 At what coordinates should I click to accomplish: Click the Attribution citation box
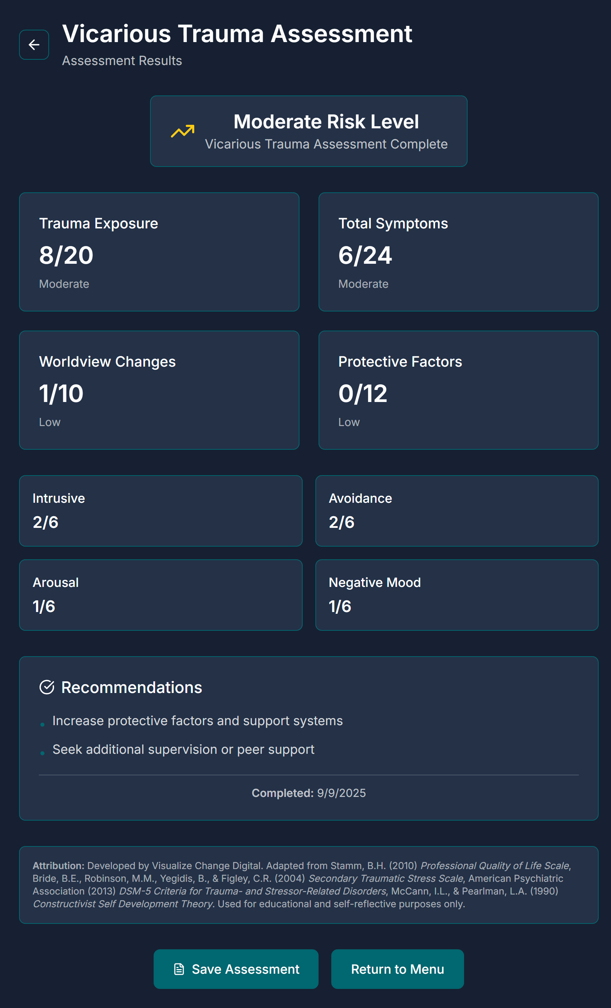coord(309,885)
